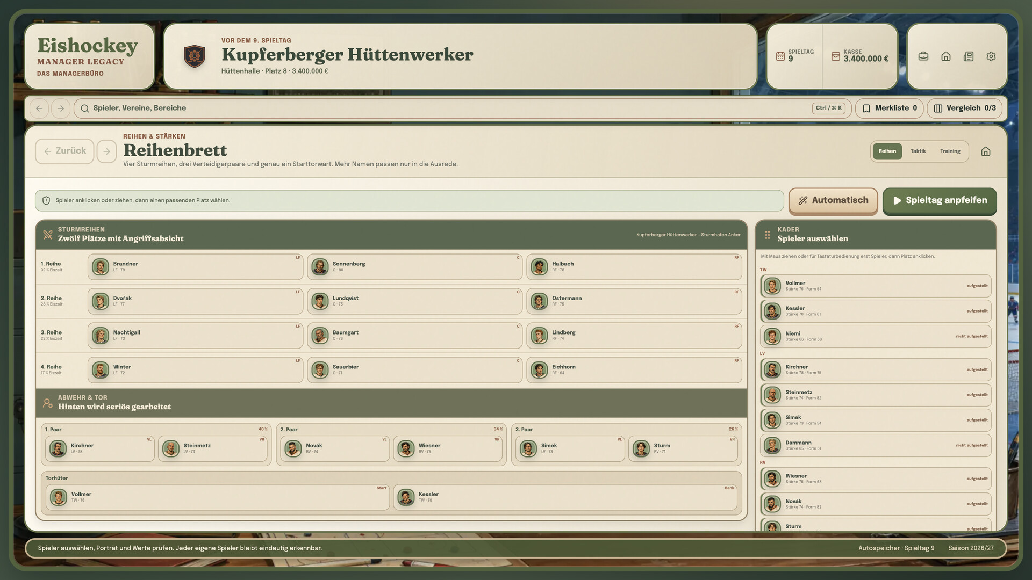Click the info icon in the hint banner
The image size is (1032, 580).
pos(46,200)
